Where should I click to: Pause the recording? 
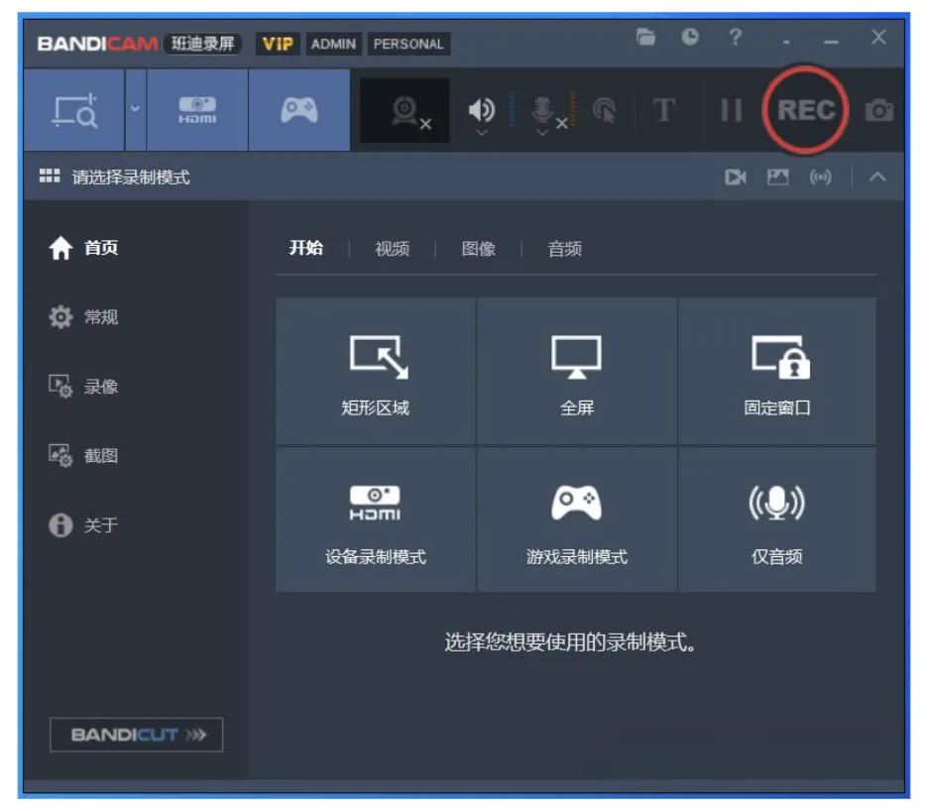click(731, 110)
